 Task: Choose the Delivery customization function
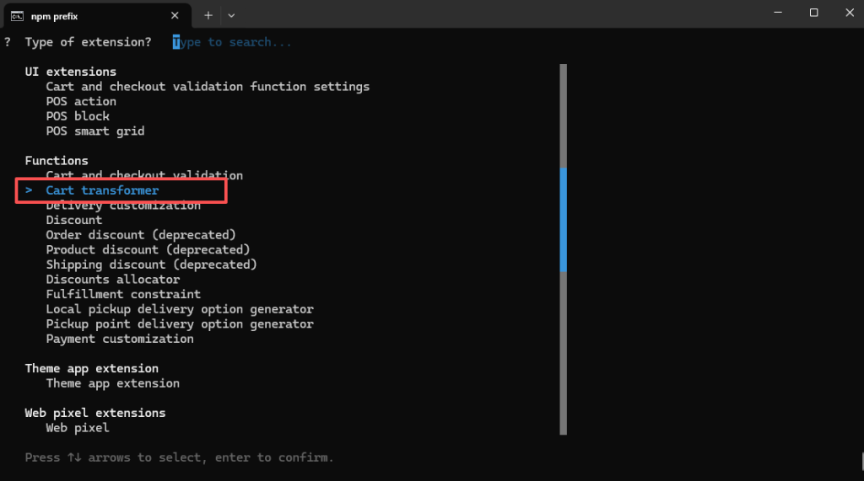pyautogui.click(x=123, y=206)
